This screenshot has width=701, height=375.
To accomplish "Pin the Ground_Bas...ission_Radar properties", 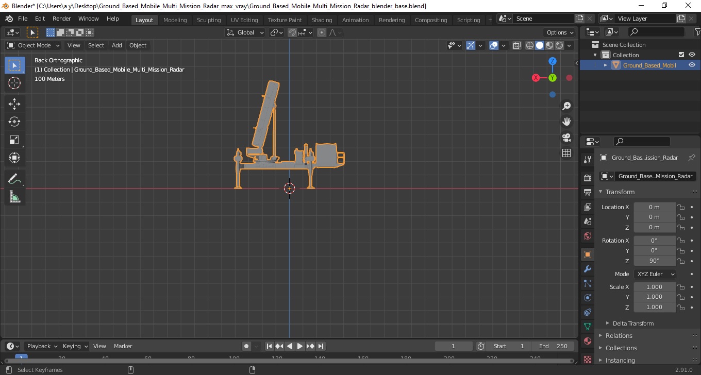I will [692, 158].
